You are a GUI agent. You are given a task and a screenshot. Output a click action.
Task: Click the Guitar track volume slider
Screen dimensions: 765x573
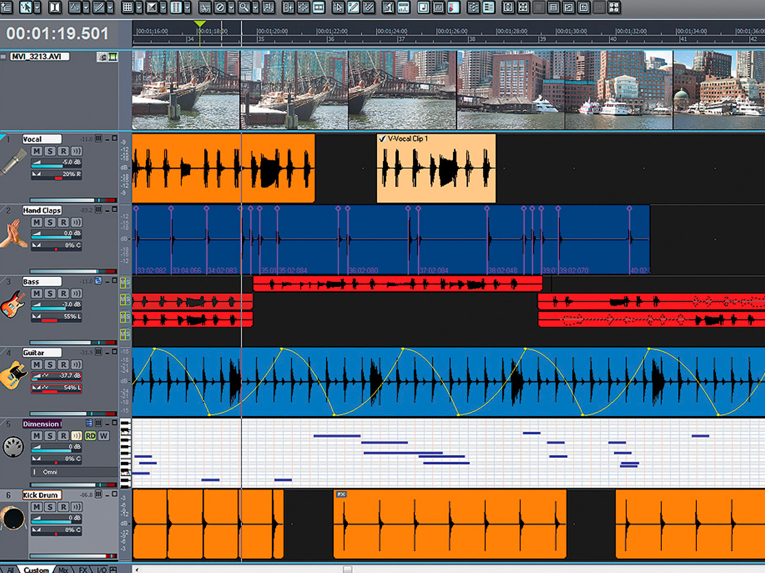57,376
